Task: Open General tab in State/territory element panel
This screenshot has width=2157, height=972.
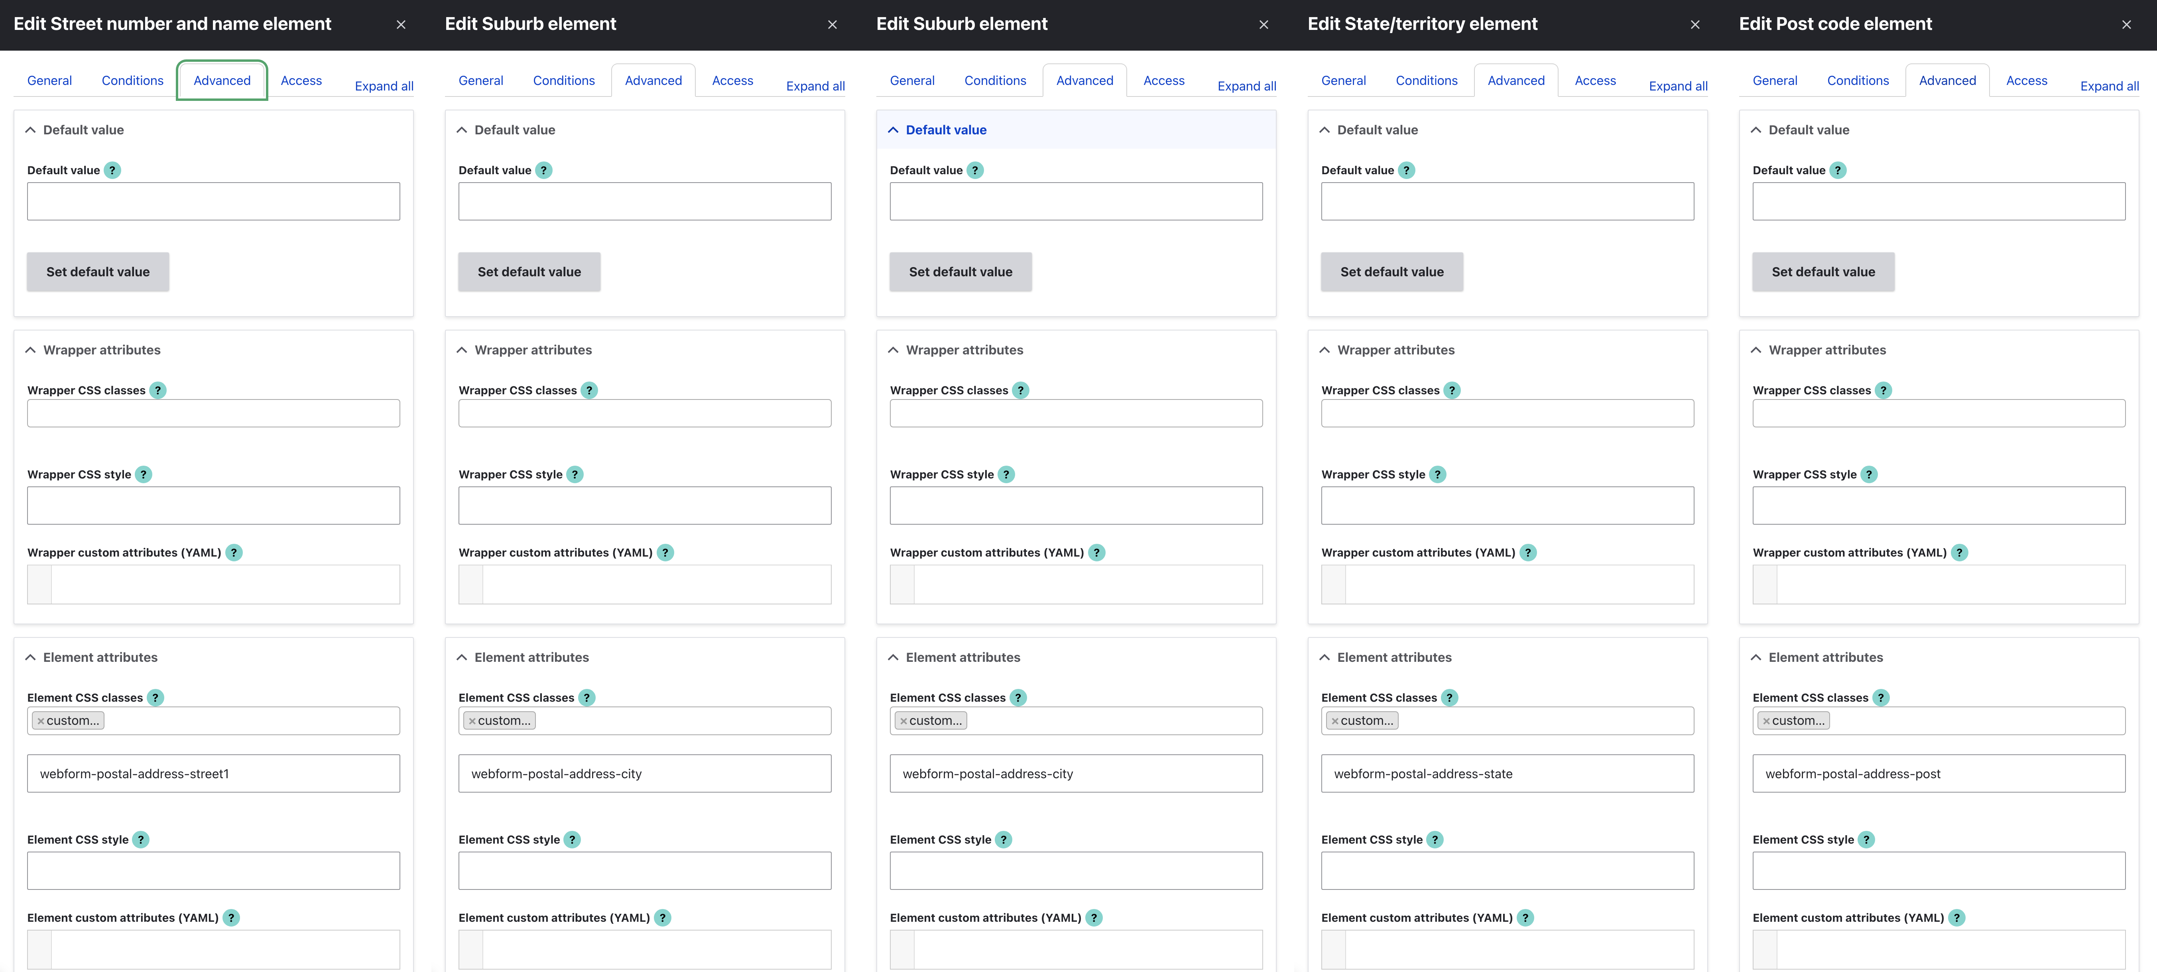Action: tap(1343, 81)
